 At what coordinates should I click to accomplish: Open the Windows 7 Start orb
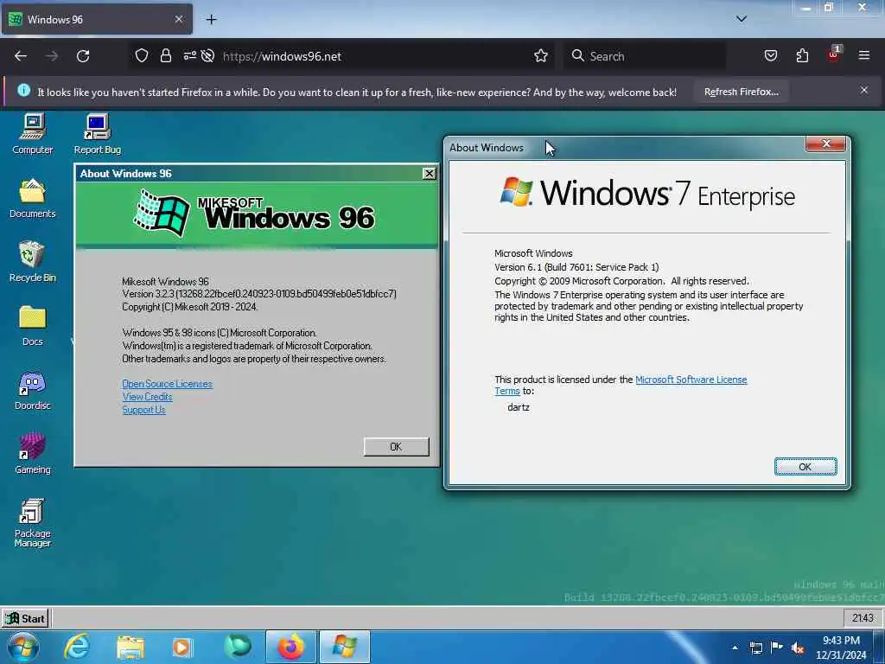pyautogui.click(x=23, y=647)
